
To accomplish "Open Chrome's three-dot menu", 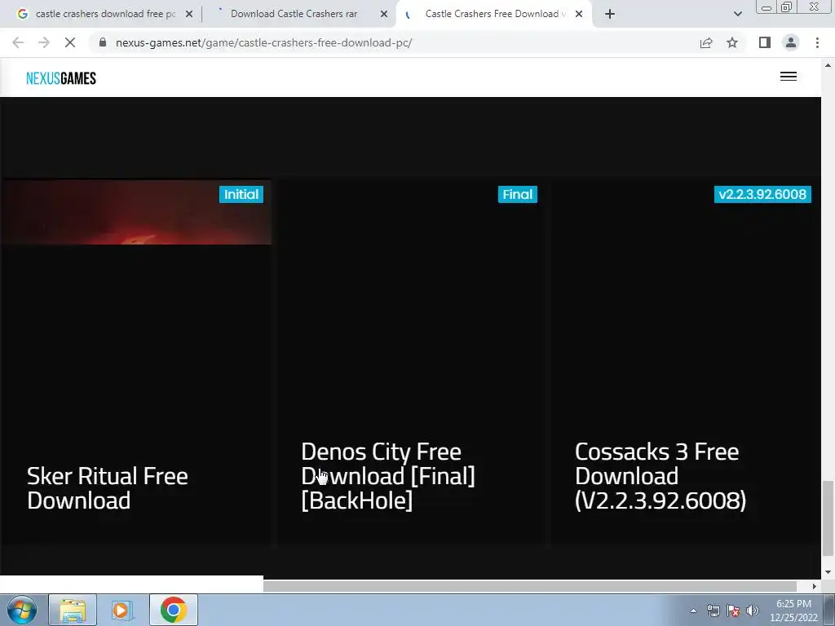I will coord(817,42).
